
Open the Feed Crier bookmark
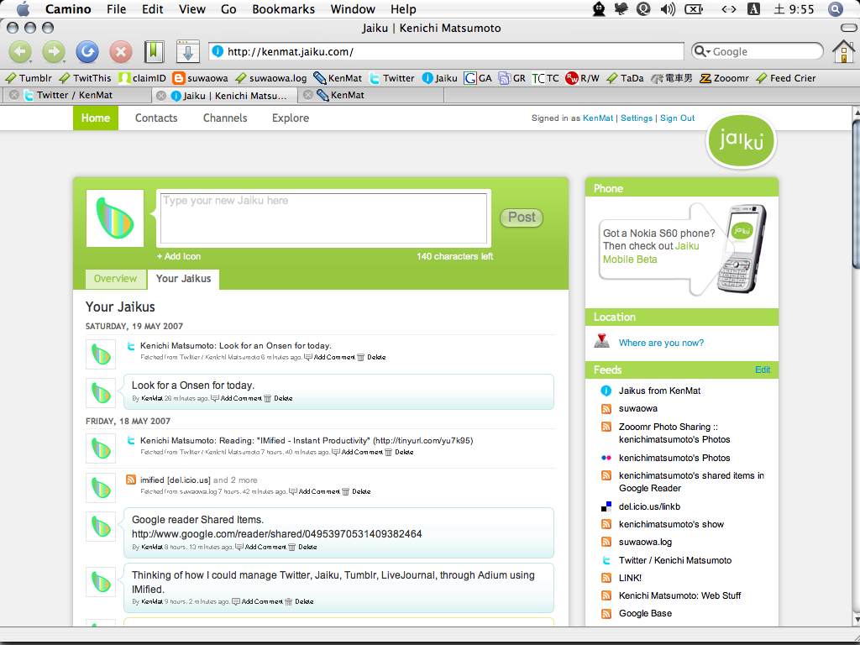785,78
